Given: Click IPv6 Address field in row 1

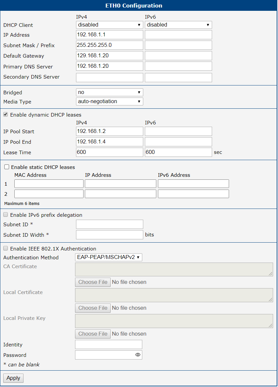Looking at the screenshot, I should point(193,184).
